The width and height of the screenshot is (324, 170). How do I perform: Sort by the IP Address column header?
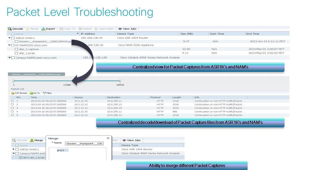88,34
